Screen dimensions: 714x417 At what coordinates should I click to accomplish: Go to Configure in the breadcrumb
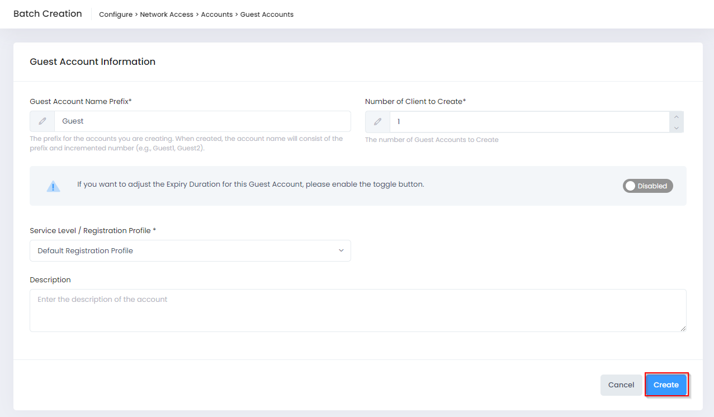point(116,15)
